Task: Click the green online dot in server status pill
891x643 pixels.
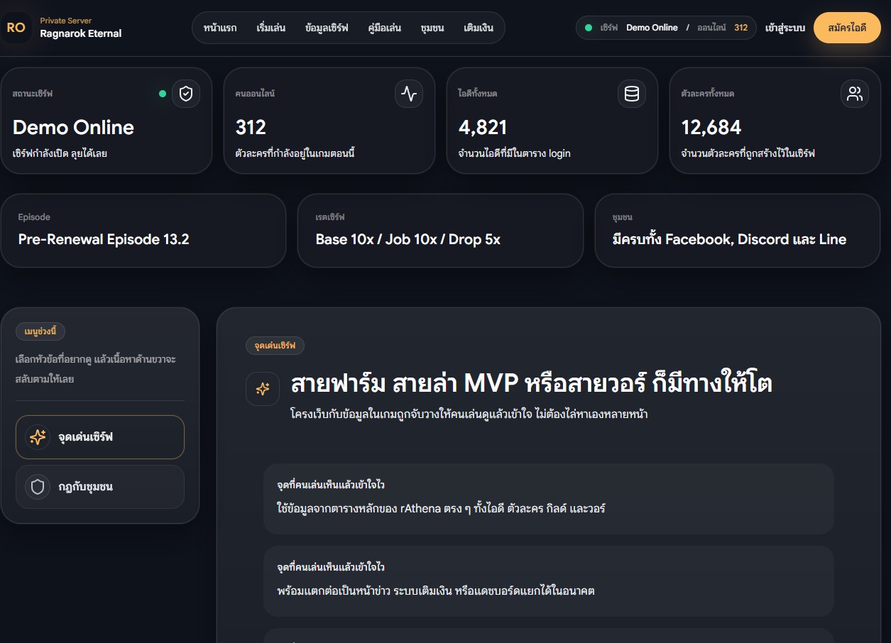Action: (x=589, y=28)
